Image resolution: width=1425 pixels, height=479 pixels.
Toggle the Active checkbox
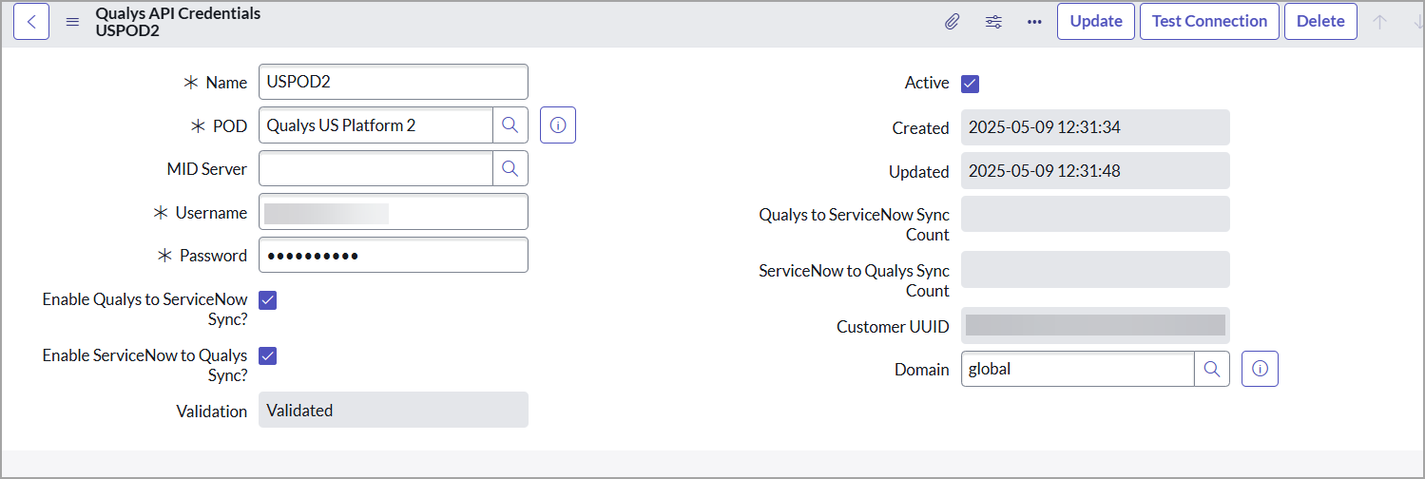970,84
